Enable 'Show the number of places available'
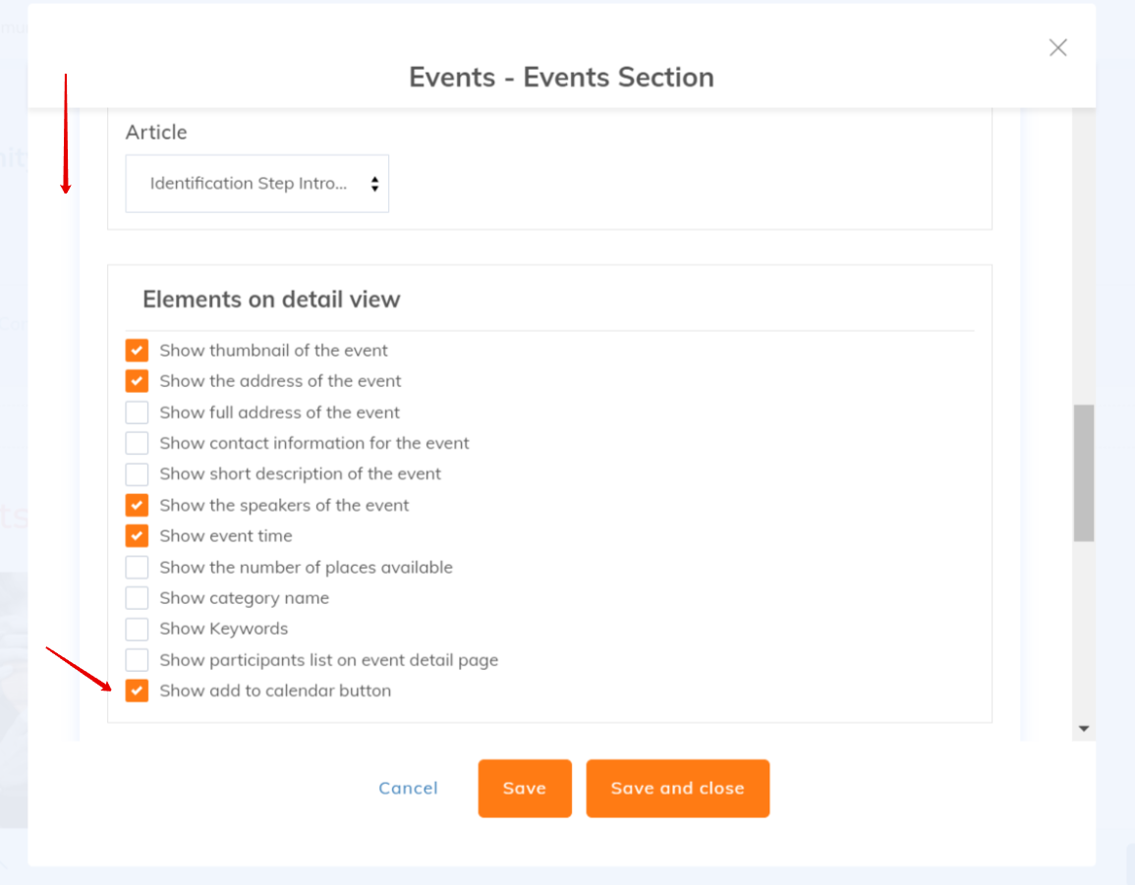Viewport: 1135px width, 885px height. (136, 567)
